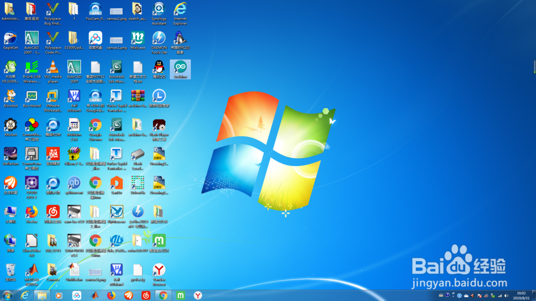Select the VLC media player icon
The height and width of the screenshot is (301, 536).
click(x=53, y=72)
